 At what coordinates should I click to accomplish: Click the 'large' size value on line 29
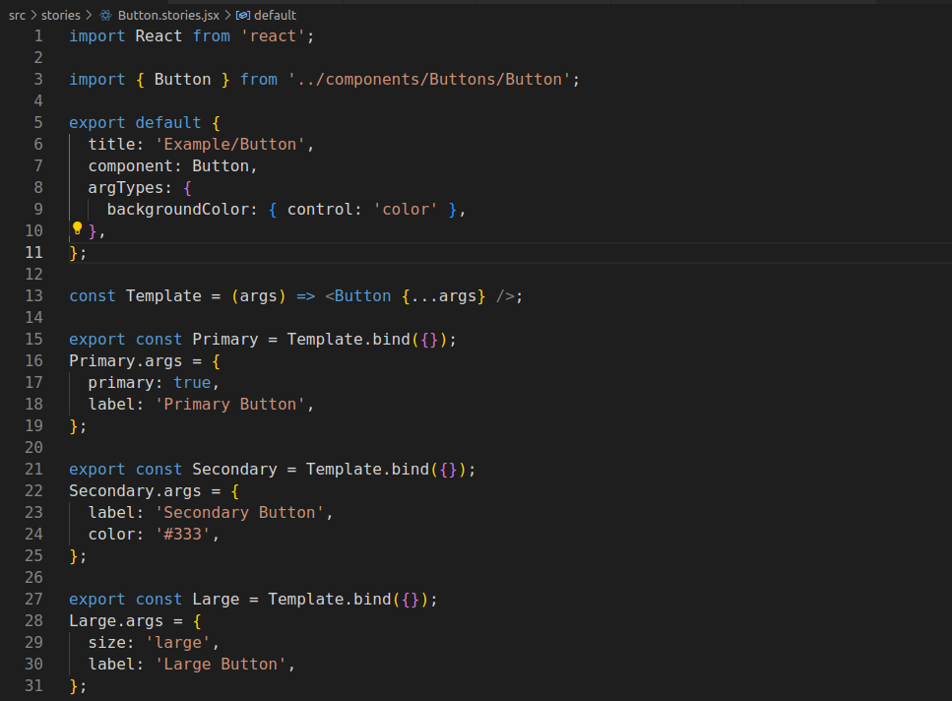[178, 642]
